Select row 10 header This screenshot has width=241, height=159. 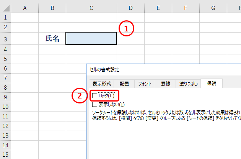coord(5,107)
